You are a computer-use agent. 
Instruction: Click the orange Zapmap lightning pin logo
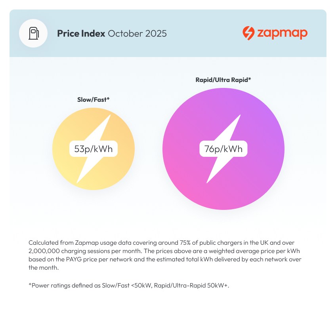click(x=248, y=33)
